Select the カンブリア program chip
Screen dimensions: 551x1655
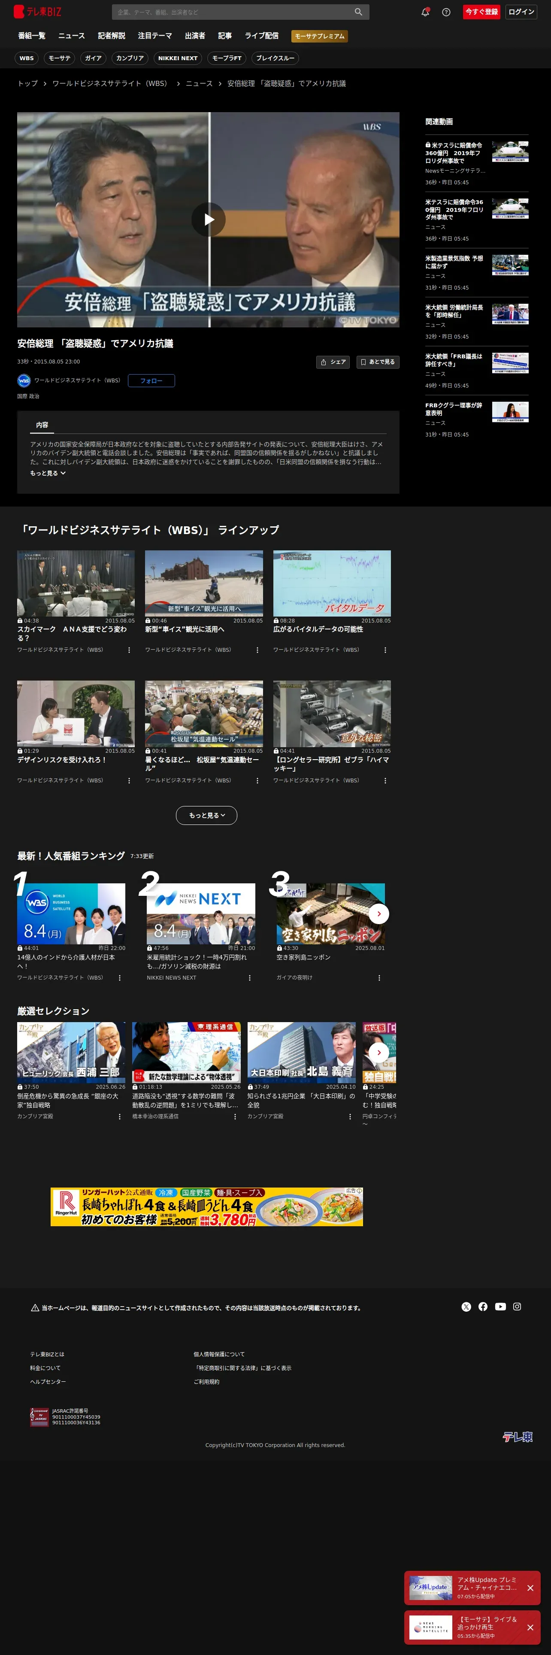[130, 58]
